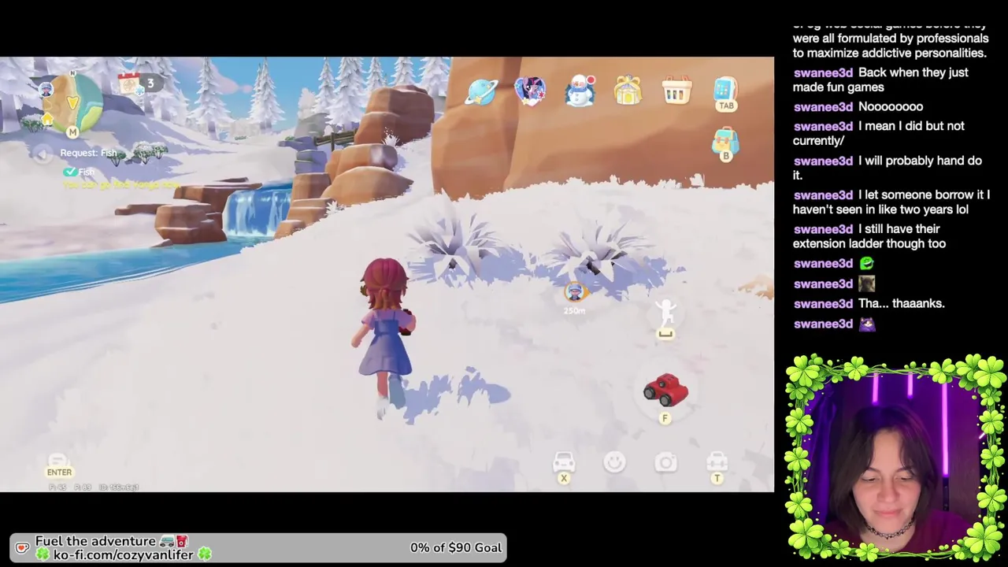1008x567 pixels.
Task: Click the 'Fuel the adventure' banner text
Action: [95, 541]
